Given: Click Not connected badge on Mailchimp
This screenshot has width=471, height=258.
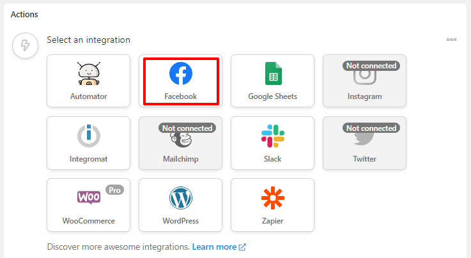Looking at the screenshot, I should tap(187, 128).
